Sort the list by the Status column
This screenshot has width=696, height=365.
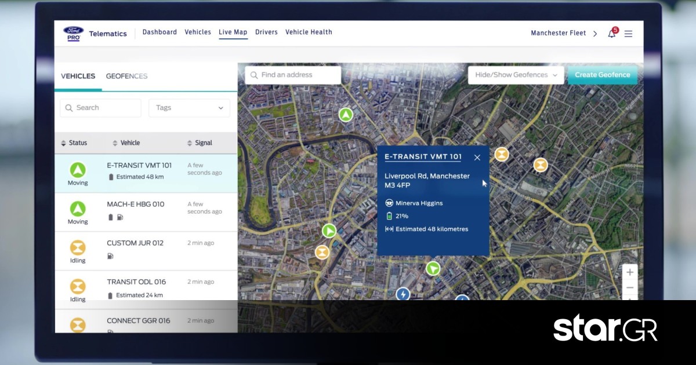74,143
